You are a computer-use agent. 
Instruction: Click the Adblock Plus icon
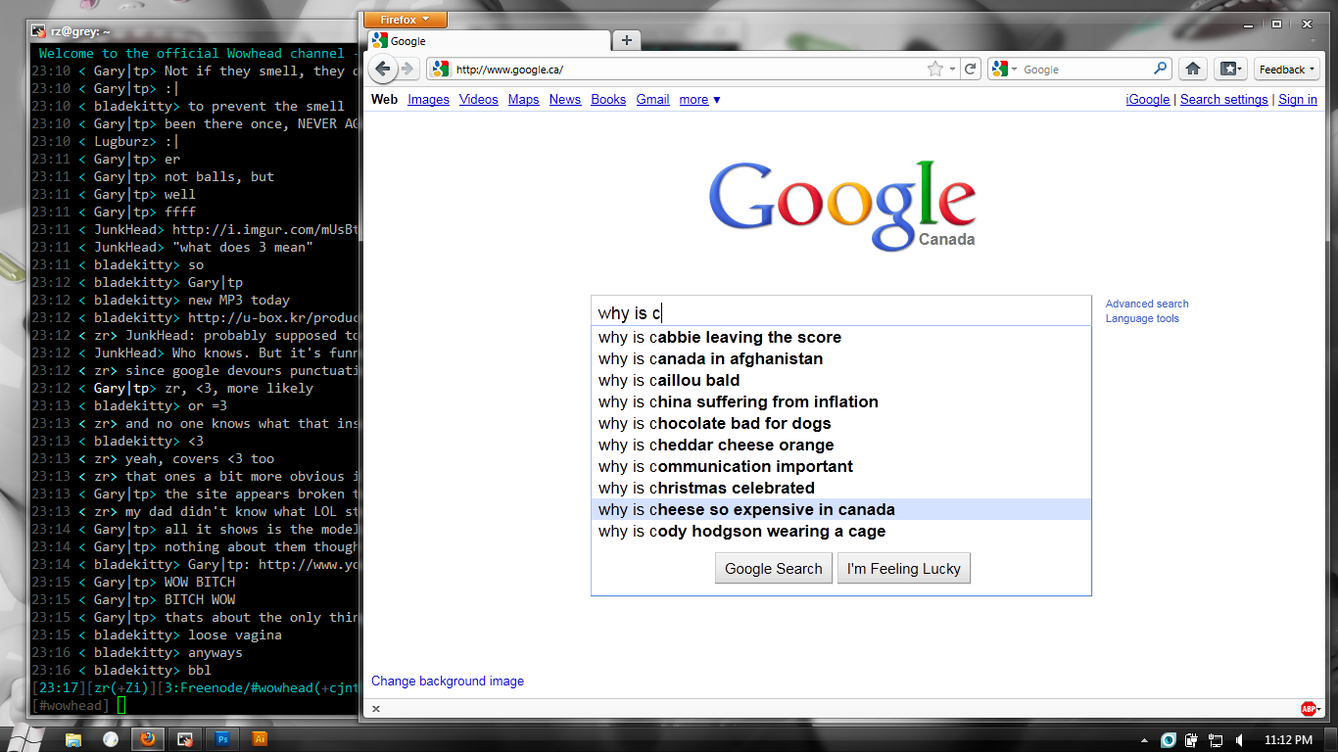(x=1310, y=709)
